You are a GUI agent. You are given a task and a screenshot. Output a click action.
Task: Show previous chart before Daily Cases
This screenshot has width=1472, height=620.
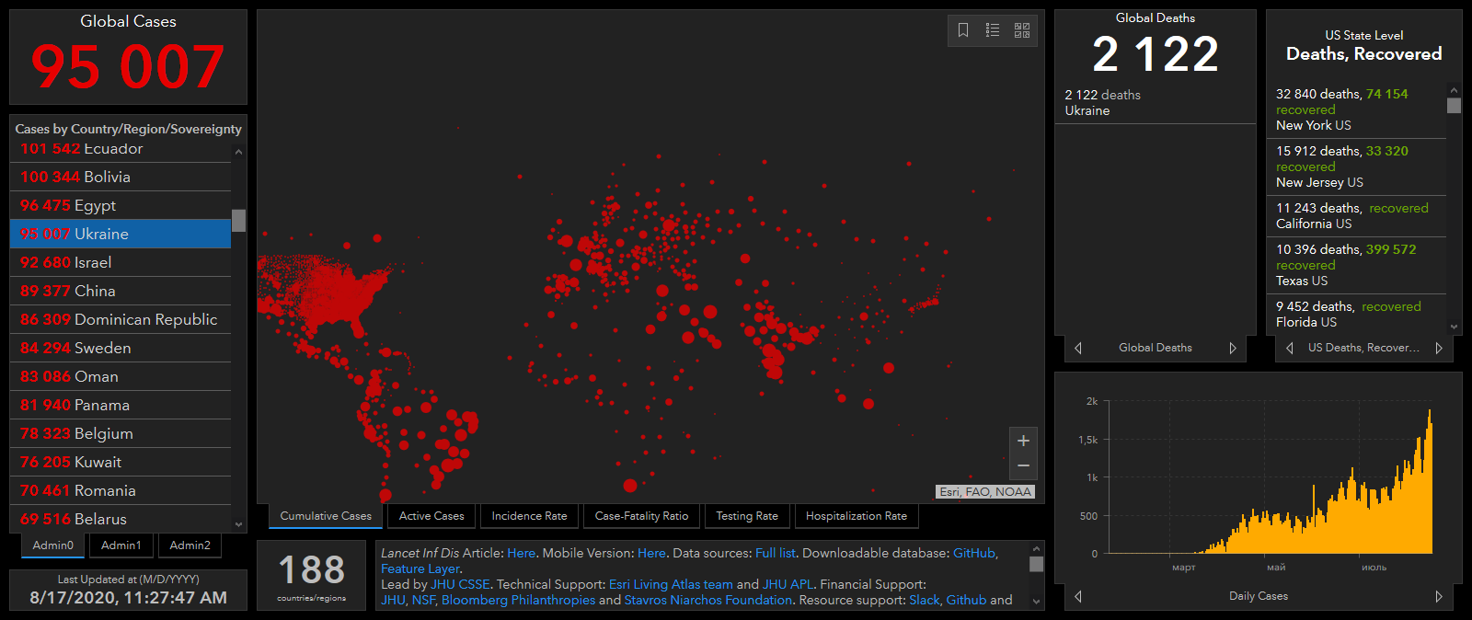(x=1078, y=596)
